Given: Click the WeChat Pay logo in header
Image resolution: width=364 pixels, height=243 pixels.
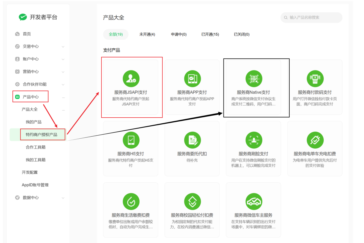Looking at the screenshot, I should [23, 17].
